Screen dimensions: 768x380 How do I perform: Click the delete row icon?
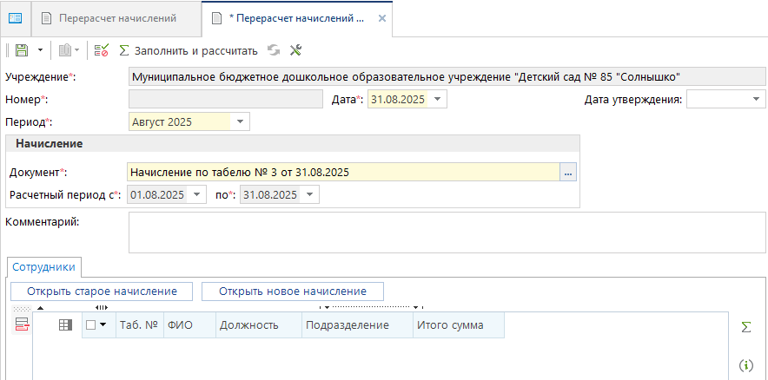click(21, 324)
